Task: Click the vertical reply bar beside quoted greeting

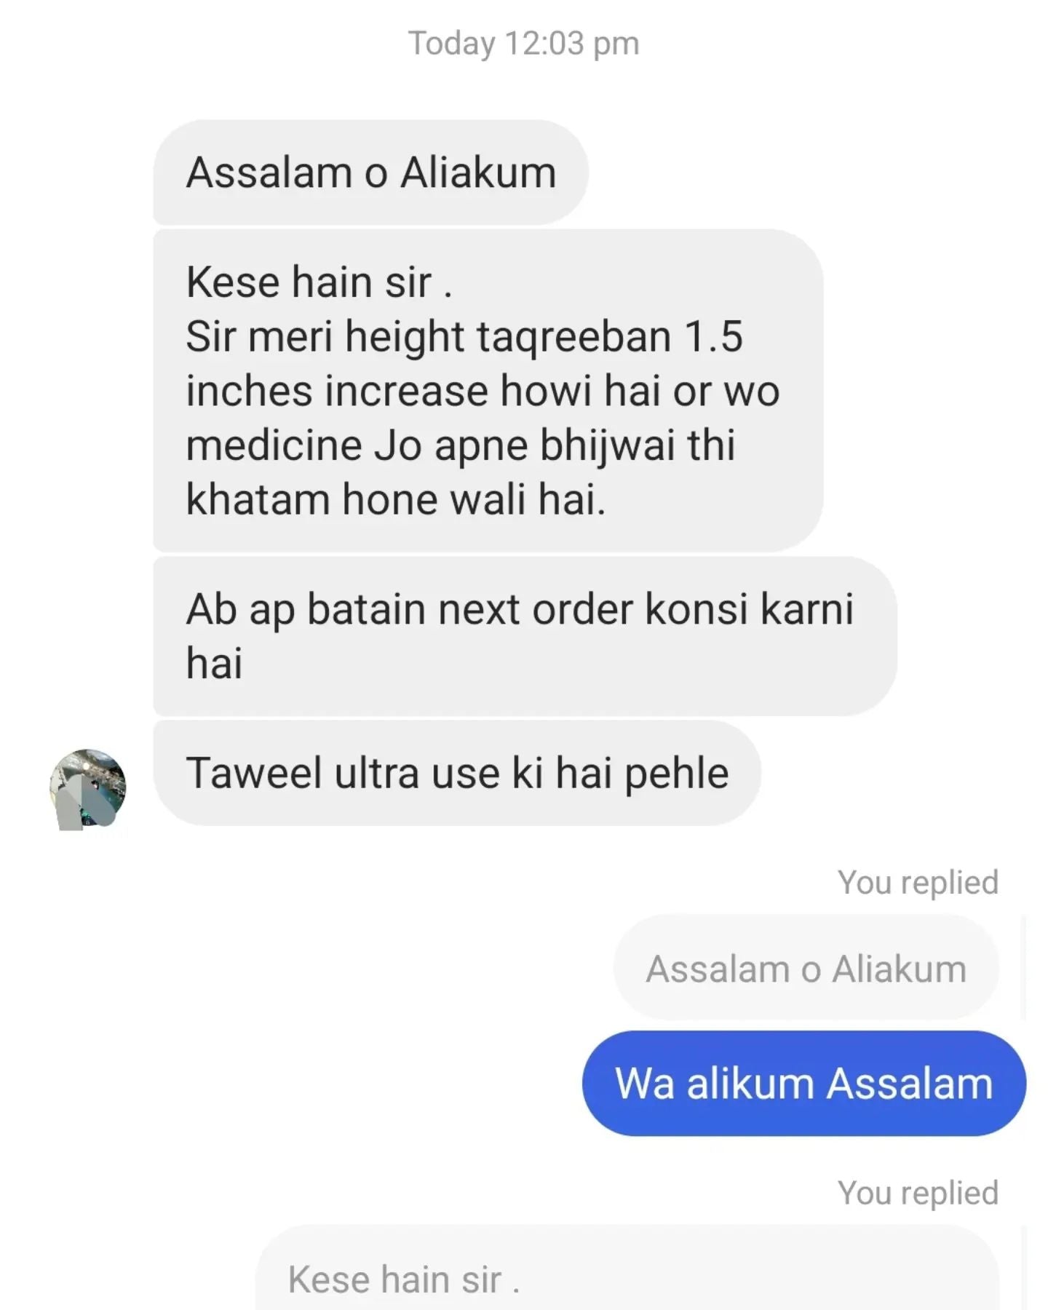Action: pos(1023,967)
